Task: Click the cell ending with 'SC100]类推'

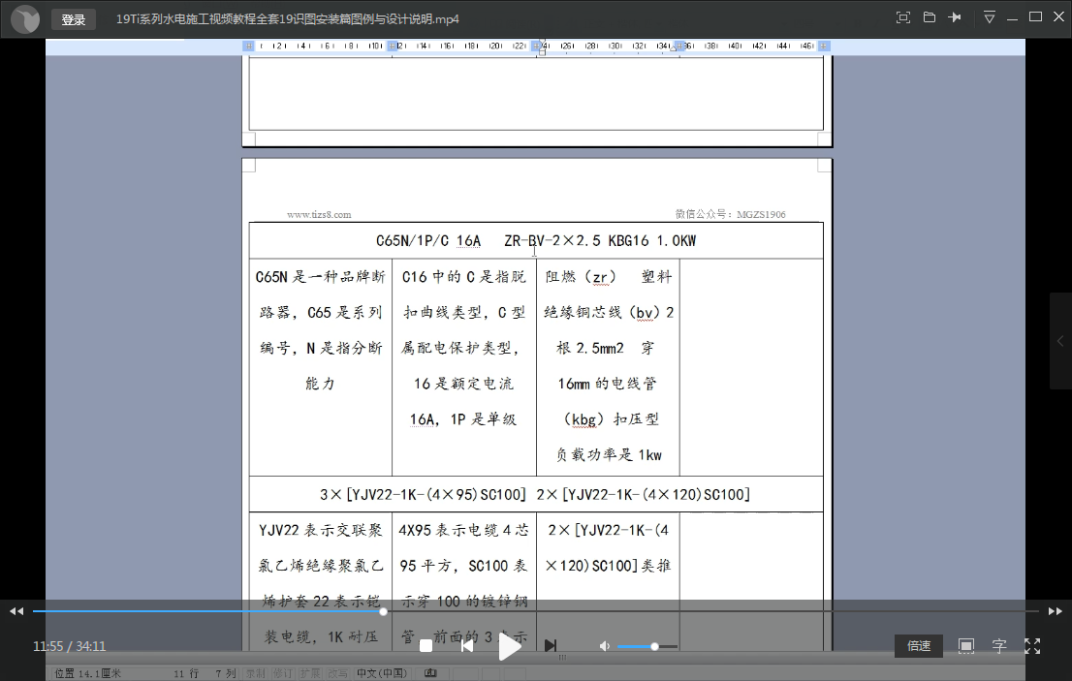Action: pyautogui.click(x=609, y=582)
